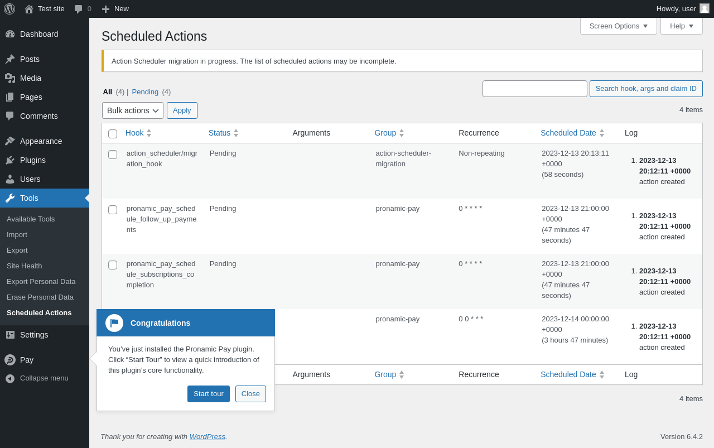The width and height of the screenshot is (714, 448).
Task: Toggle the select-all checkbox in table header
Action: 113,134
